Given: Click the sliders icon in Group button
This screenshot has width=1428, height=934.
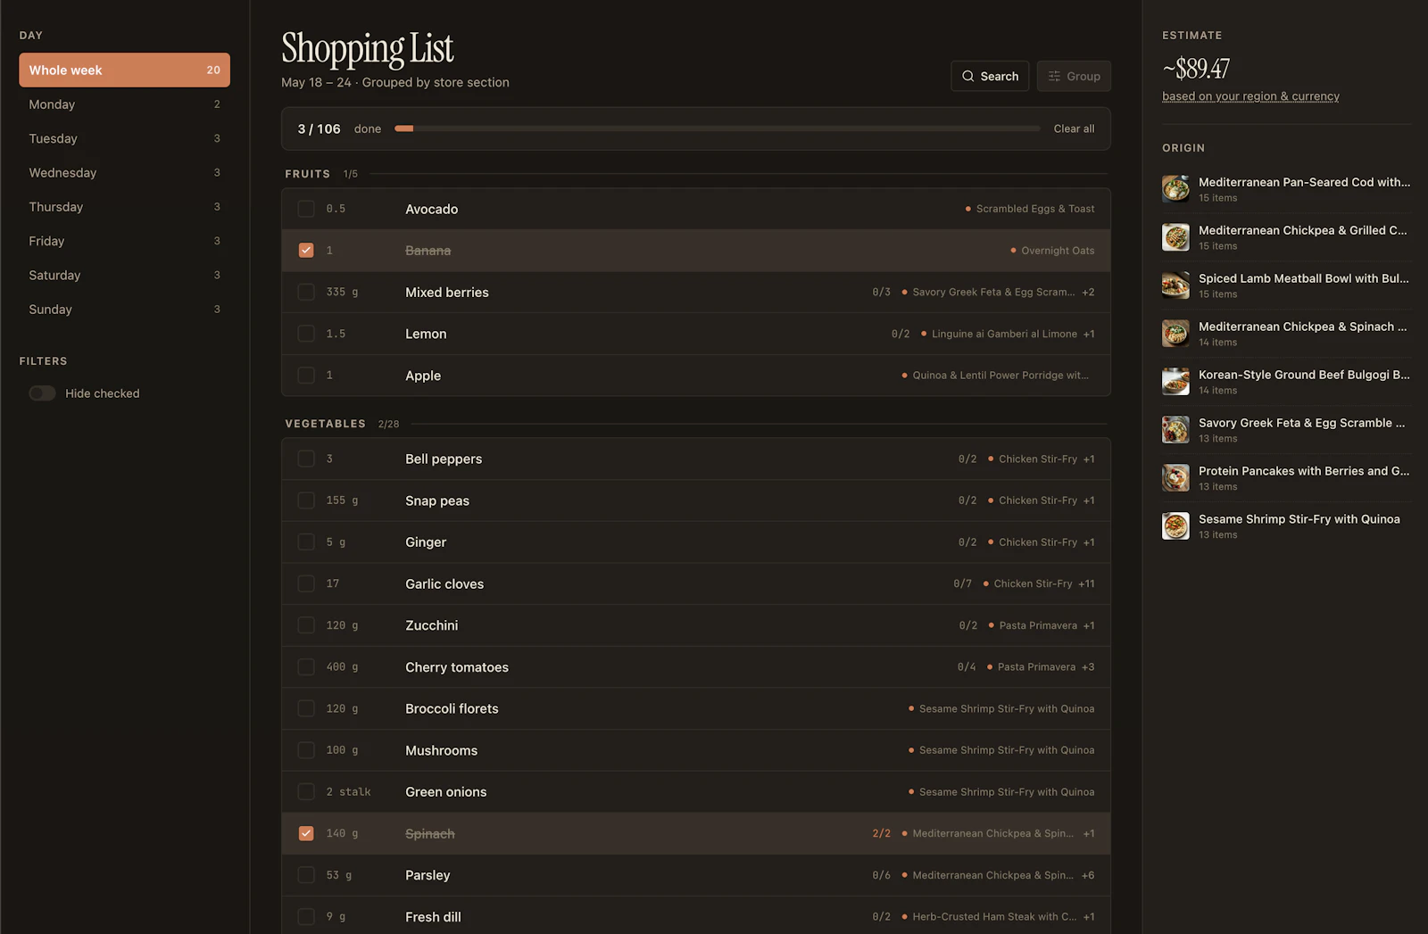Looking at the screenshot, I should pos(1054,77).
